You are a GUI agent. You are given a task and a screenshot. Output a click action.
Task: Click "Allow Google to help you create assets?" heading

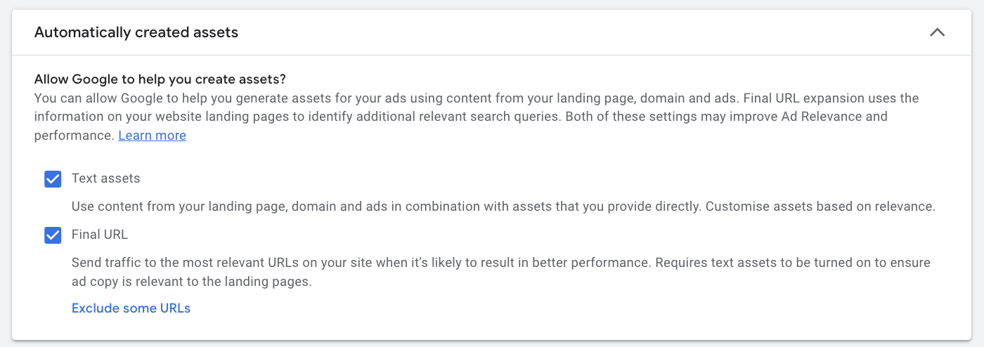point(160,79)
